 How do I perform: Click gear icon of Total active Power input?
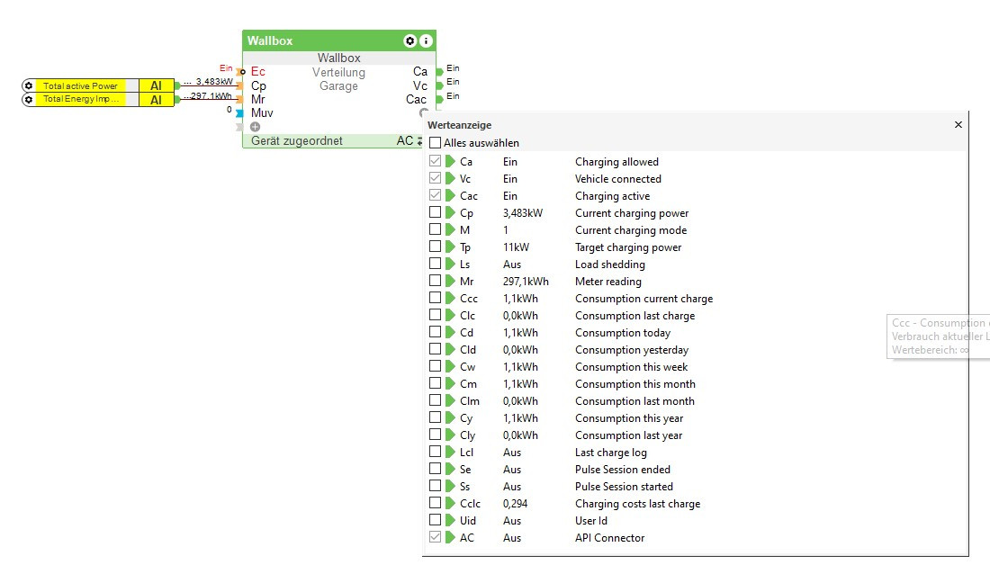[29, 85]
